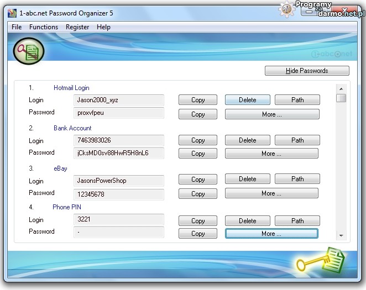This screenshot has height=290, width=366.
Task: Open the Register menu
Action: point(77,27)
